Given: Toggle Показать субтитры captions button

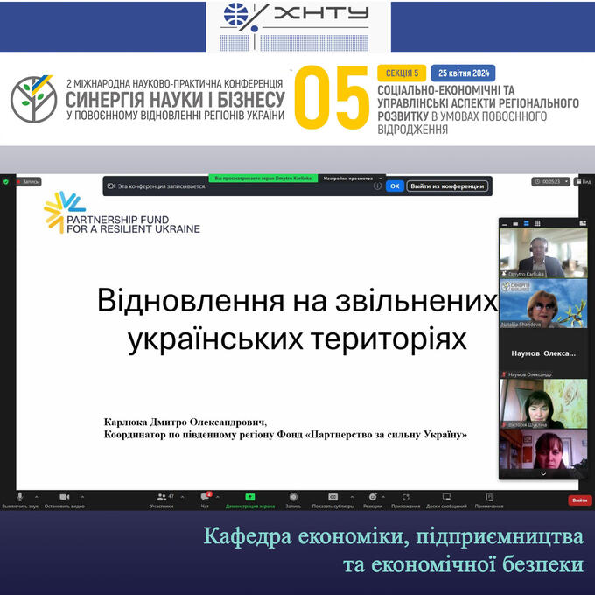Looking at the screenshot, I should pyautogui.click(x=332, y=497).
